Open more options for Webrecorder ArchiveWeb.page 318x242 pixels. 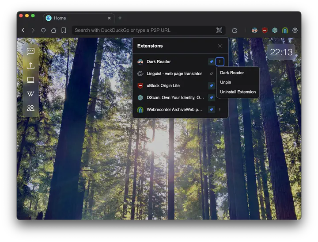coord(220,109)
